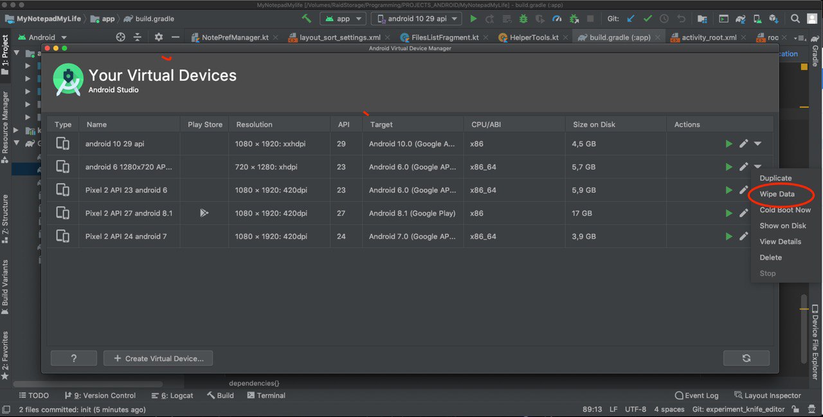Open the Build tool window
Viewport: 823px width, 417px height.
[221, 395]
